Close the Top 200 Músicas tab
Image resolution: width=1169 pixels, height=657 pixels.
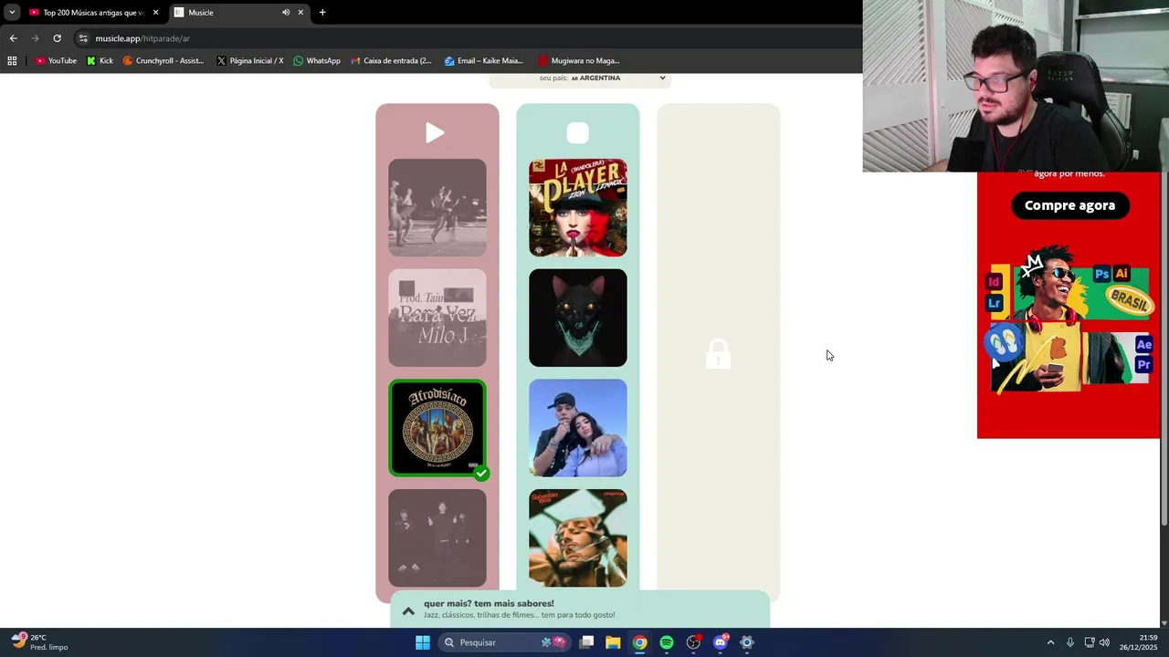click(156, 13)
